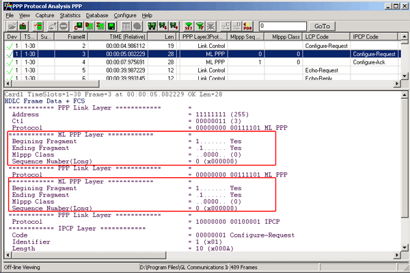This screenshot has width=410, height=273.
Task: Click highlighted Configure-Request in frame 3 row
Action: (x=374, y=54)
